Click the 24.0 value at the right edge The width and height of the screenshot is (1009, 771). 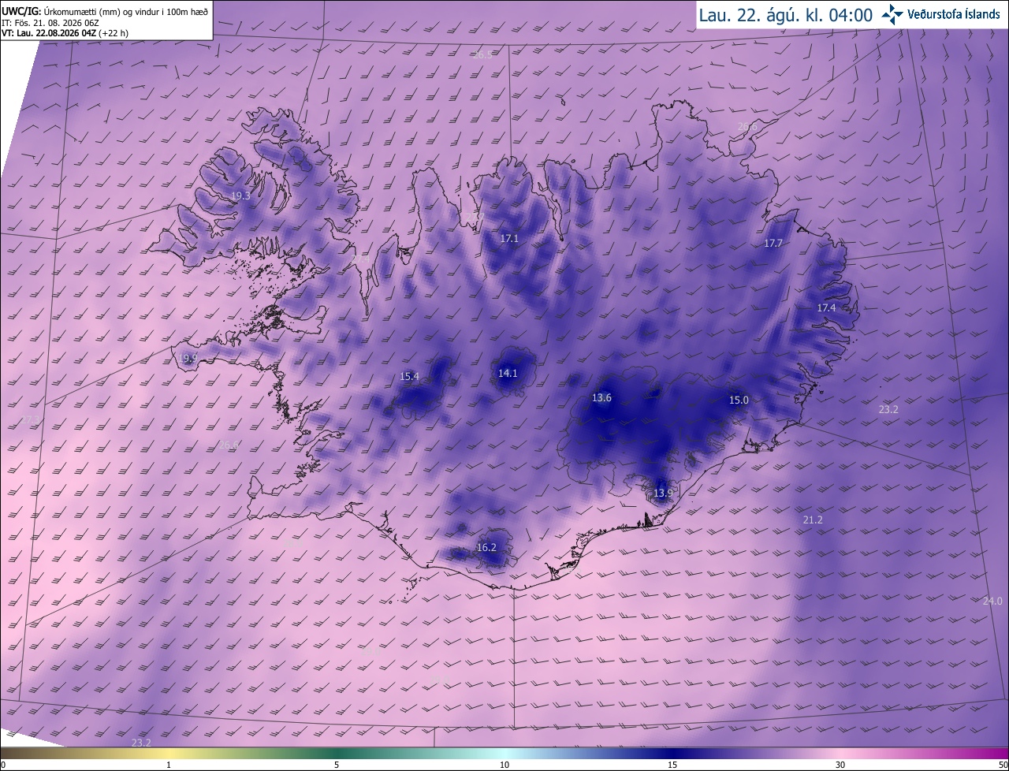(992, 602)
